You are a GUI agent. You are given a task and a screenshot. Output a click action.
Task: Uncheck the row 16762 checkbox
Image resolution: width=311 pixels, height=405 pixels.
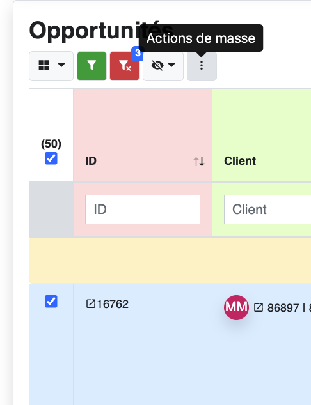[51, 302]
